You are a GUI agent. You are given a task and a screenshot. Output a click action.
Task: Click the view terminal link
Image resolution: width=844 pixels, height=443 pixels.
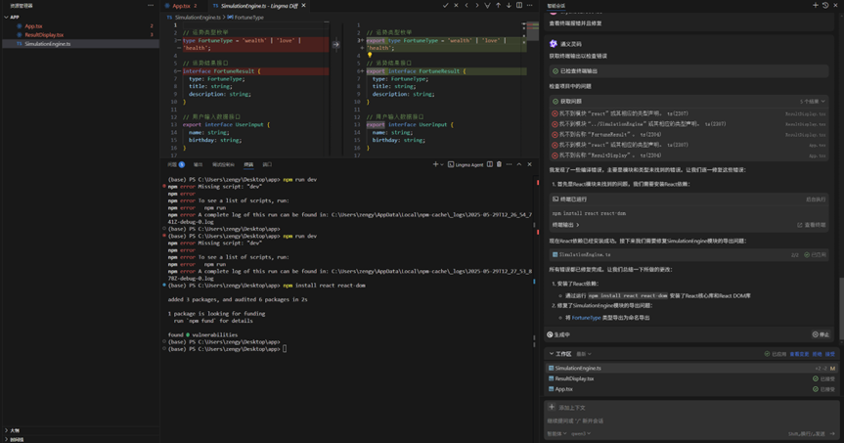(813, 225)
